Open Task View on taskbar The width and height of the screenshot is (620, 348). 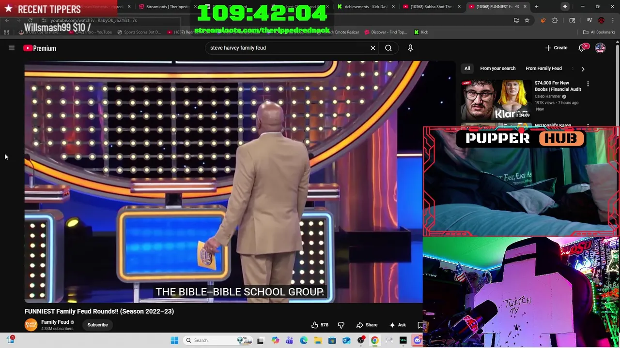click(260, 340)
